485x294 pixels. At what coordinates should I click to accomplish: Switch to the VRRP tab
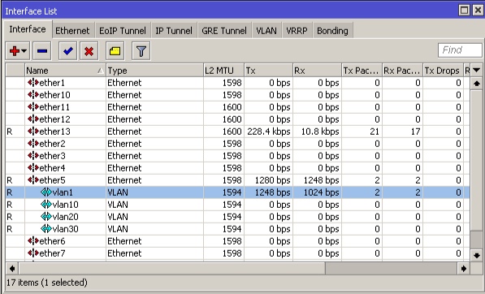[297, 31]
